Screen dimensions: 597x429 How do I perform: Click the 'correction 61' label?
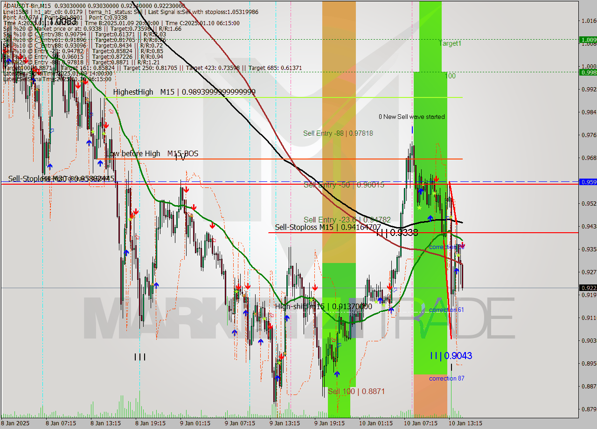tap(446, 310)
